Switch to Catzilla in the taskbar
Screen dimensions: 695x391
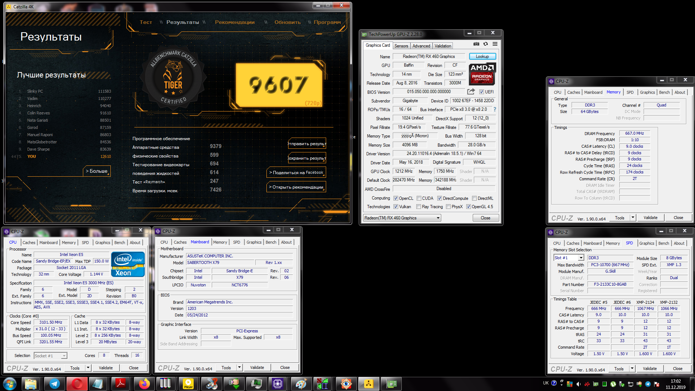pyautogui.click(x=368, y=384)
